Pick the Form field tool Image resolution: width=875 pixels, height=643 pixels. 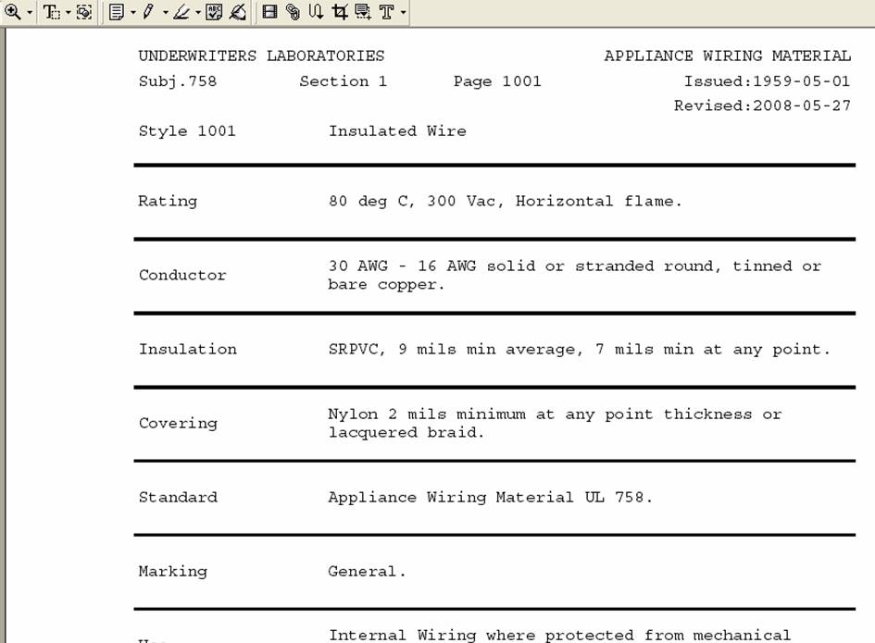tap(362, 12)
